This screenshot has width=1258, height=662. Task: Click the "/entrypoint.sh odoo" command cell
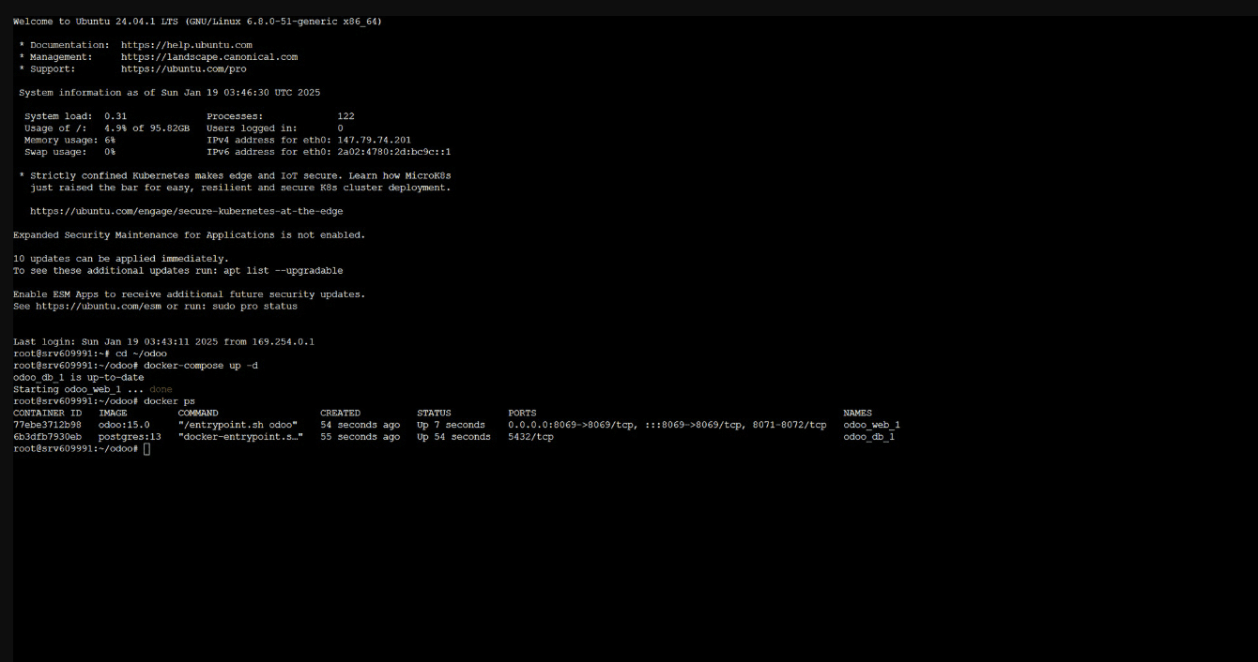(238, 425)
